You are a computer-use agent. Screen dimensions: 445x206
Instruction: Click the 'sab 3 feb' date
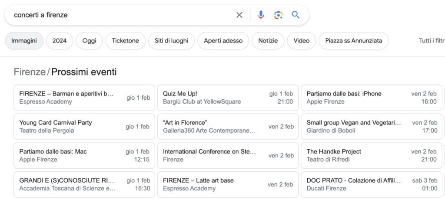(425, 180)
